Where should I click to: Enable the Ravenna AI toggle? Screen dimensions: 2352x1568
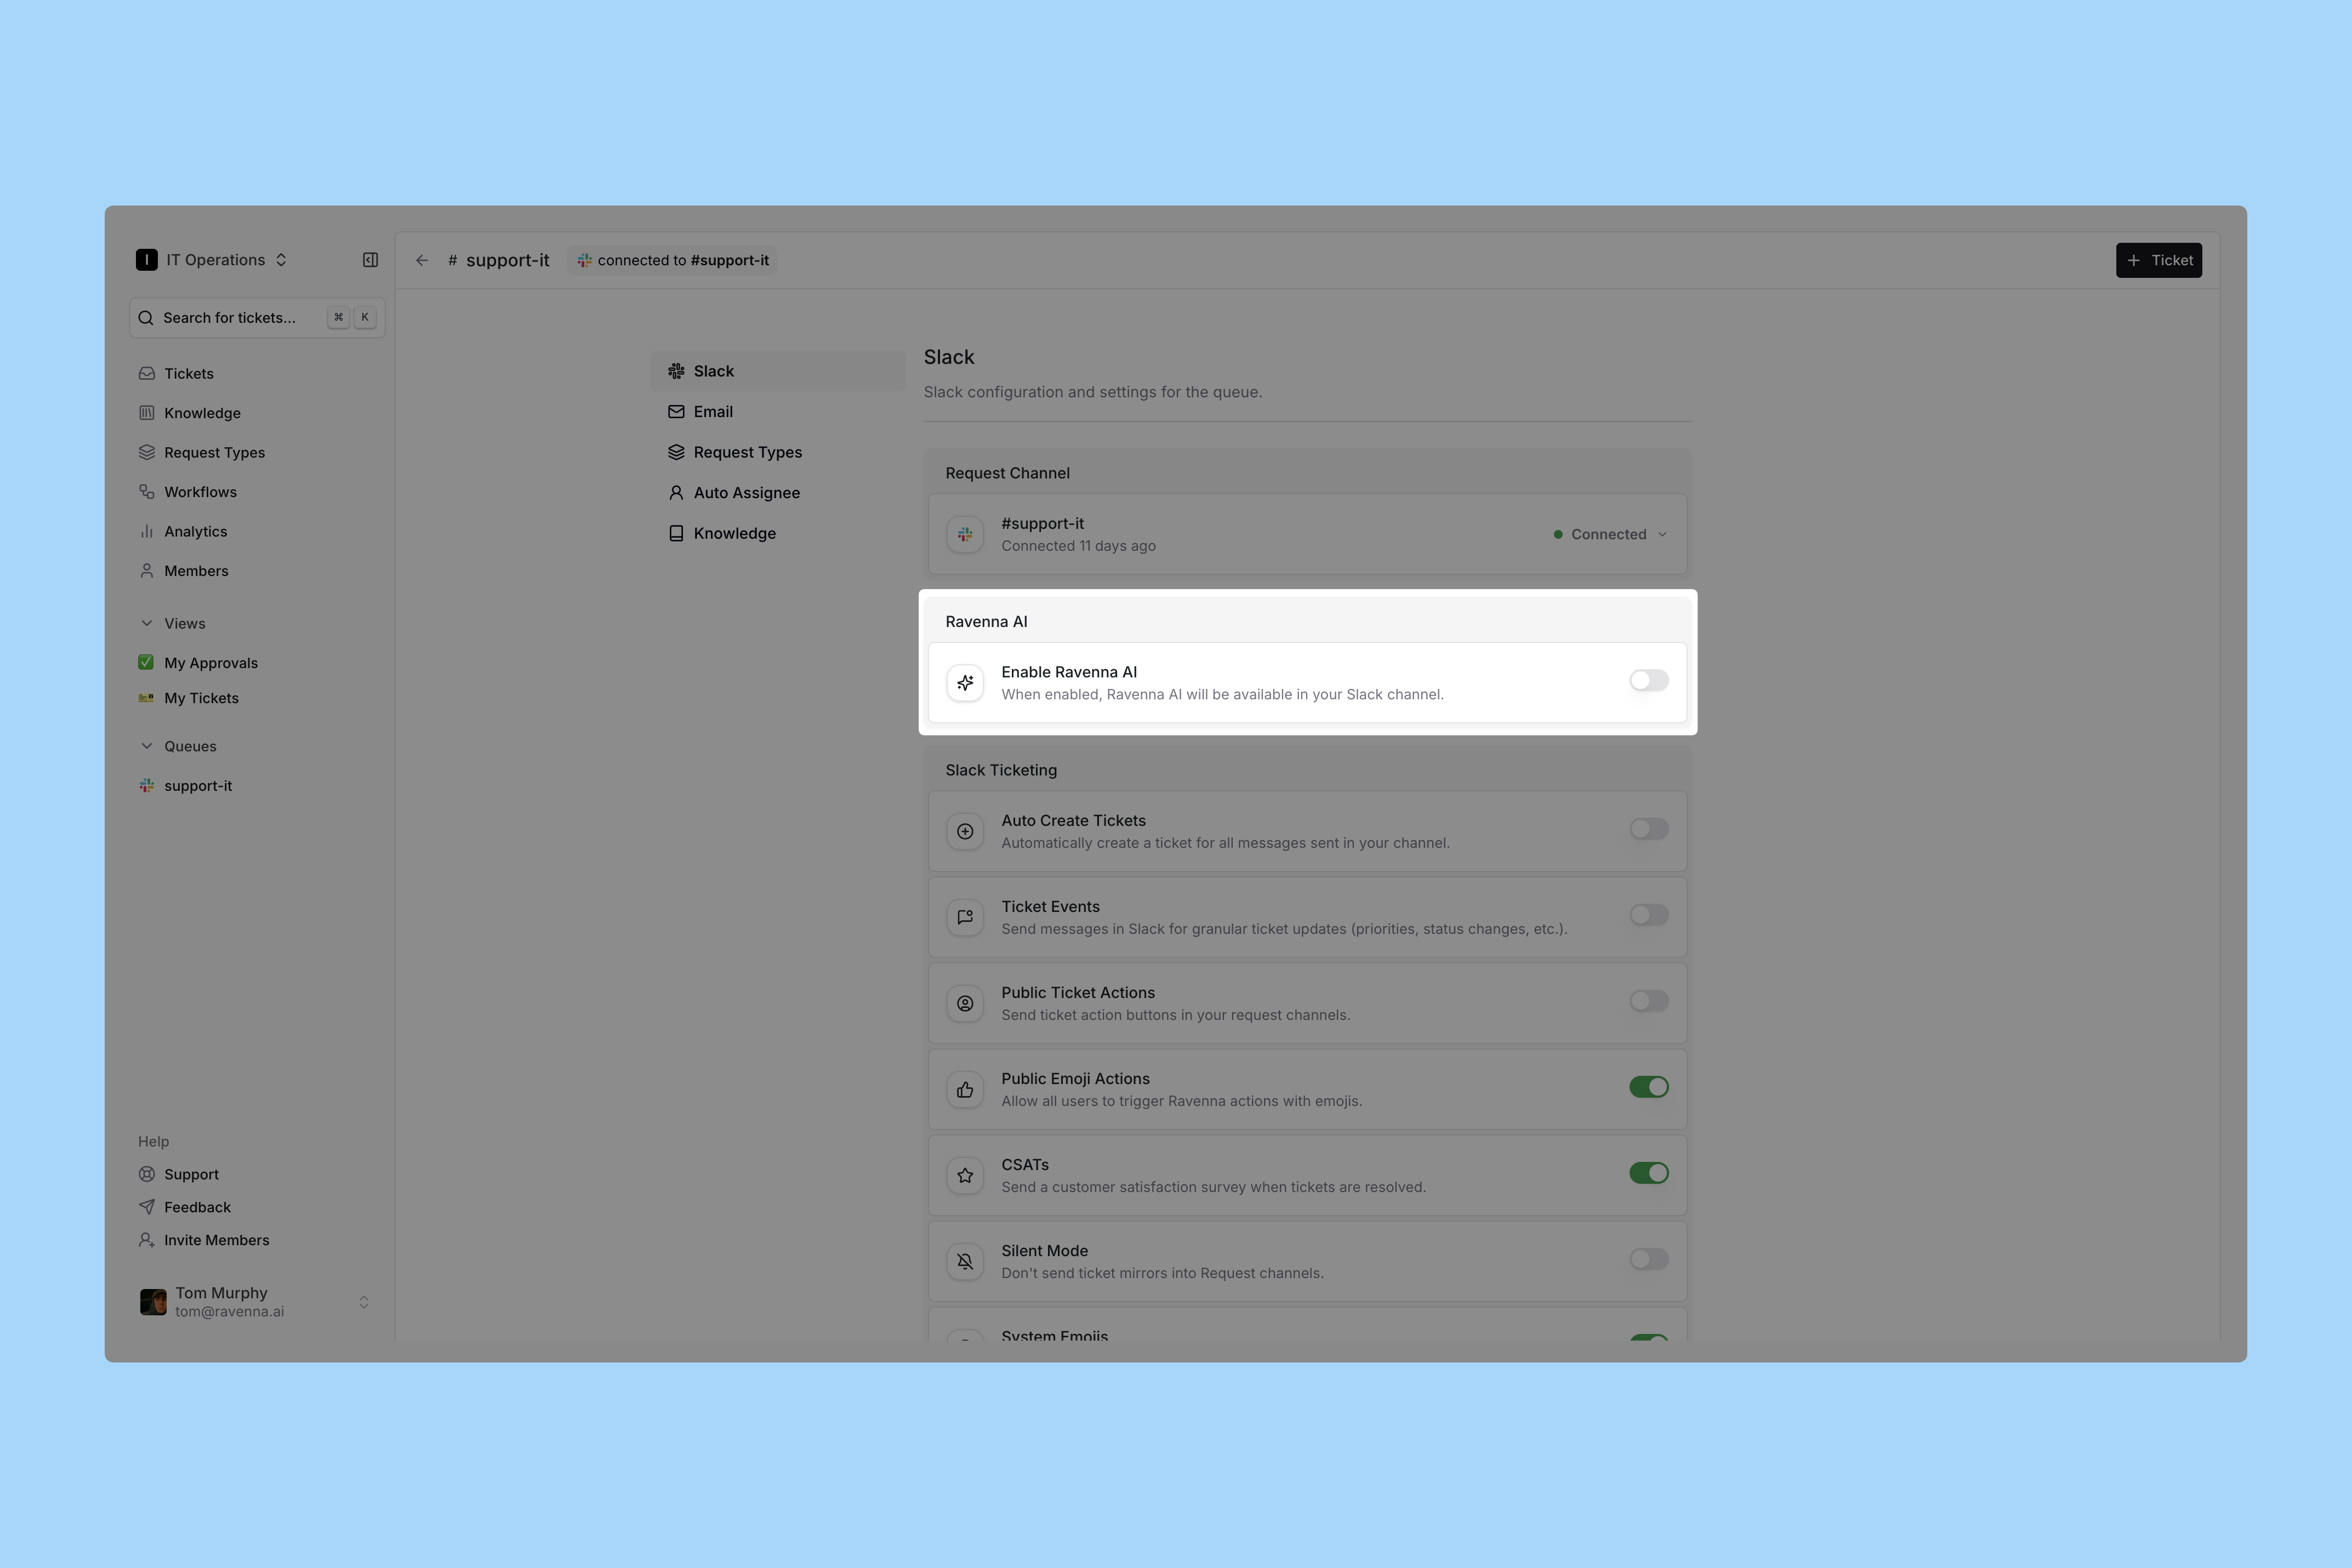pyautogui.click(x=1648, y=681)
